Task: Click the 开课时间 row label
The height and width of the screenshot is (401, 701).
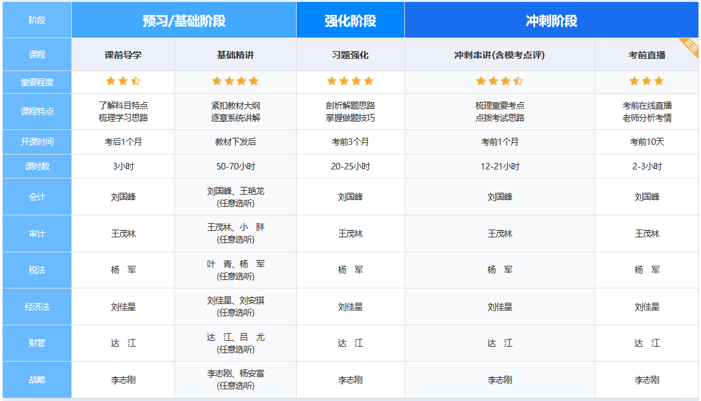Action: click(x=37, y=142)
